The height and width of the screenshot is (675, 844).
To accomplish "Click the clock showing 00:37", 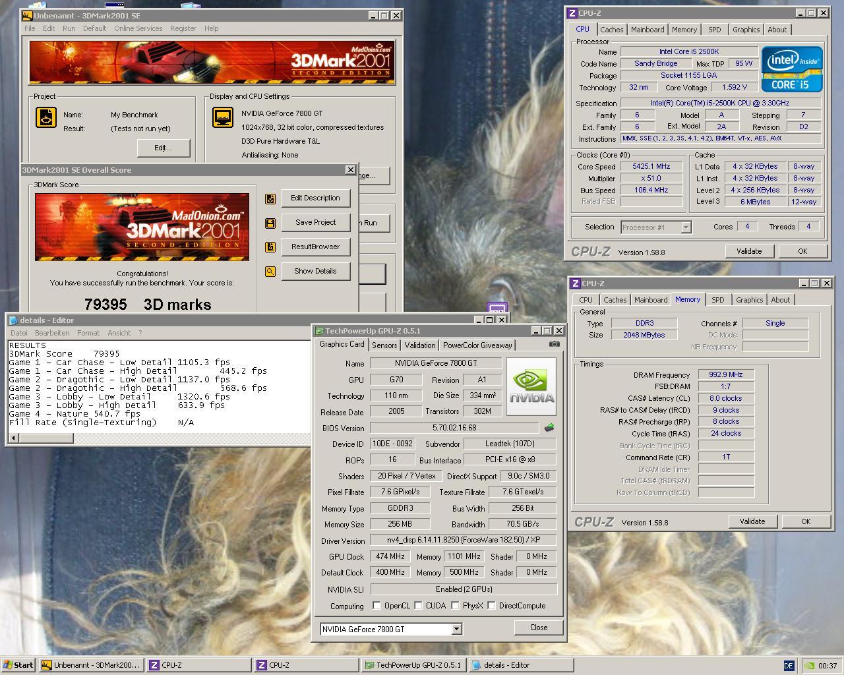I will pyautogui.click(x=828, y=666).
